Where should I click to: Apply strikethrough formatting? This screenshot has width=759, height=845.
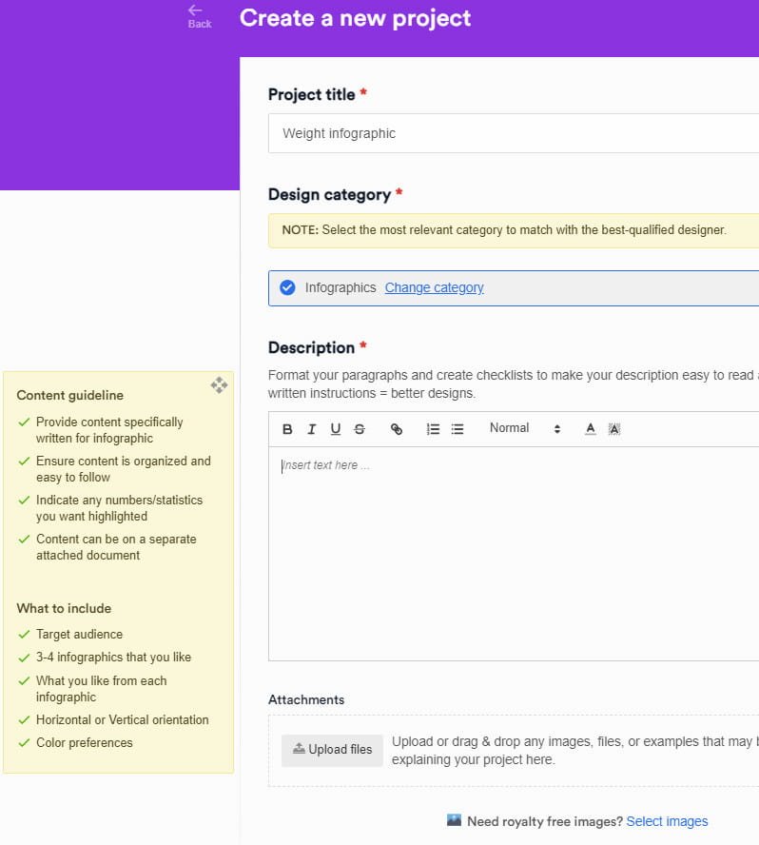(x=360, y=429)
